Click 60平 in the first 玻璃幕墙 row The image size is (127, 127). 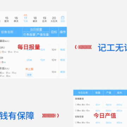[x=98, y=105]
